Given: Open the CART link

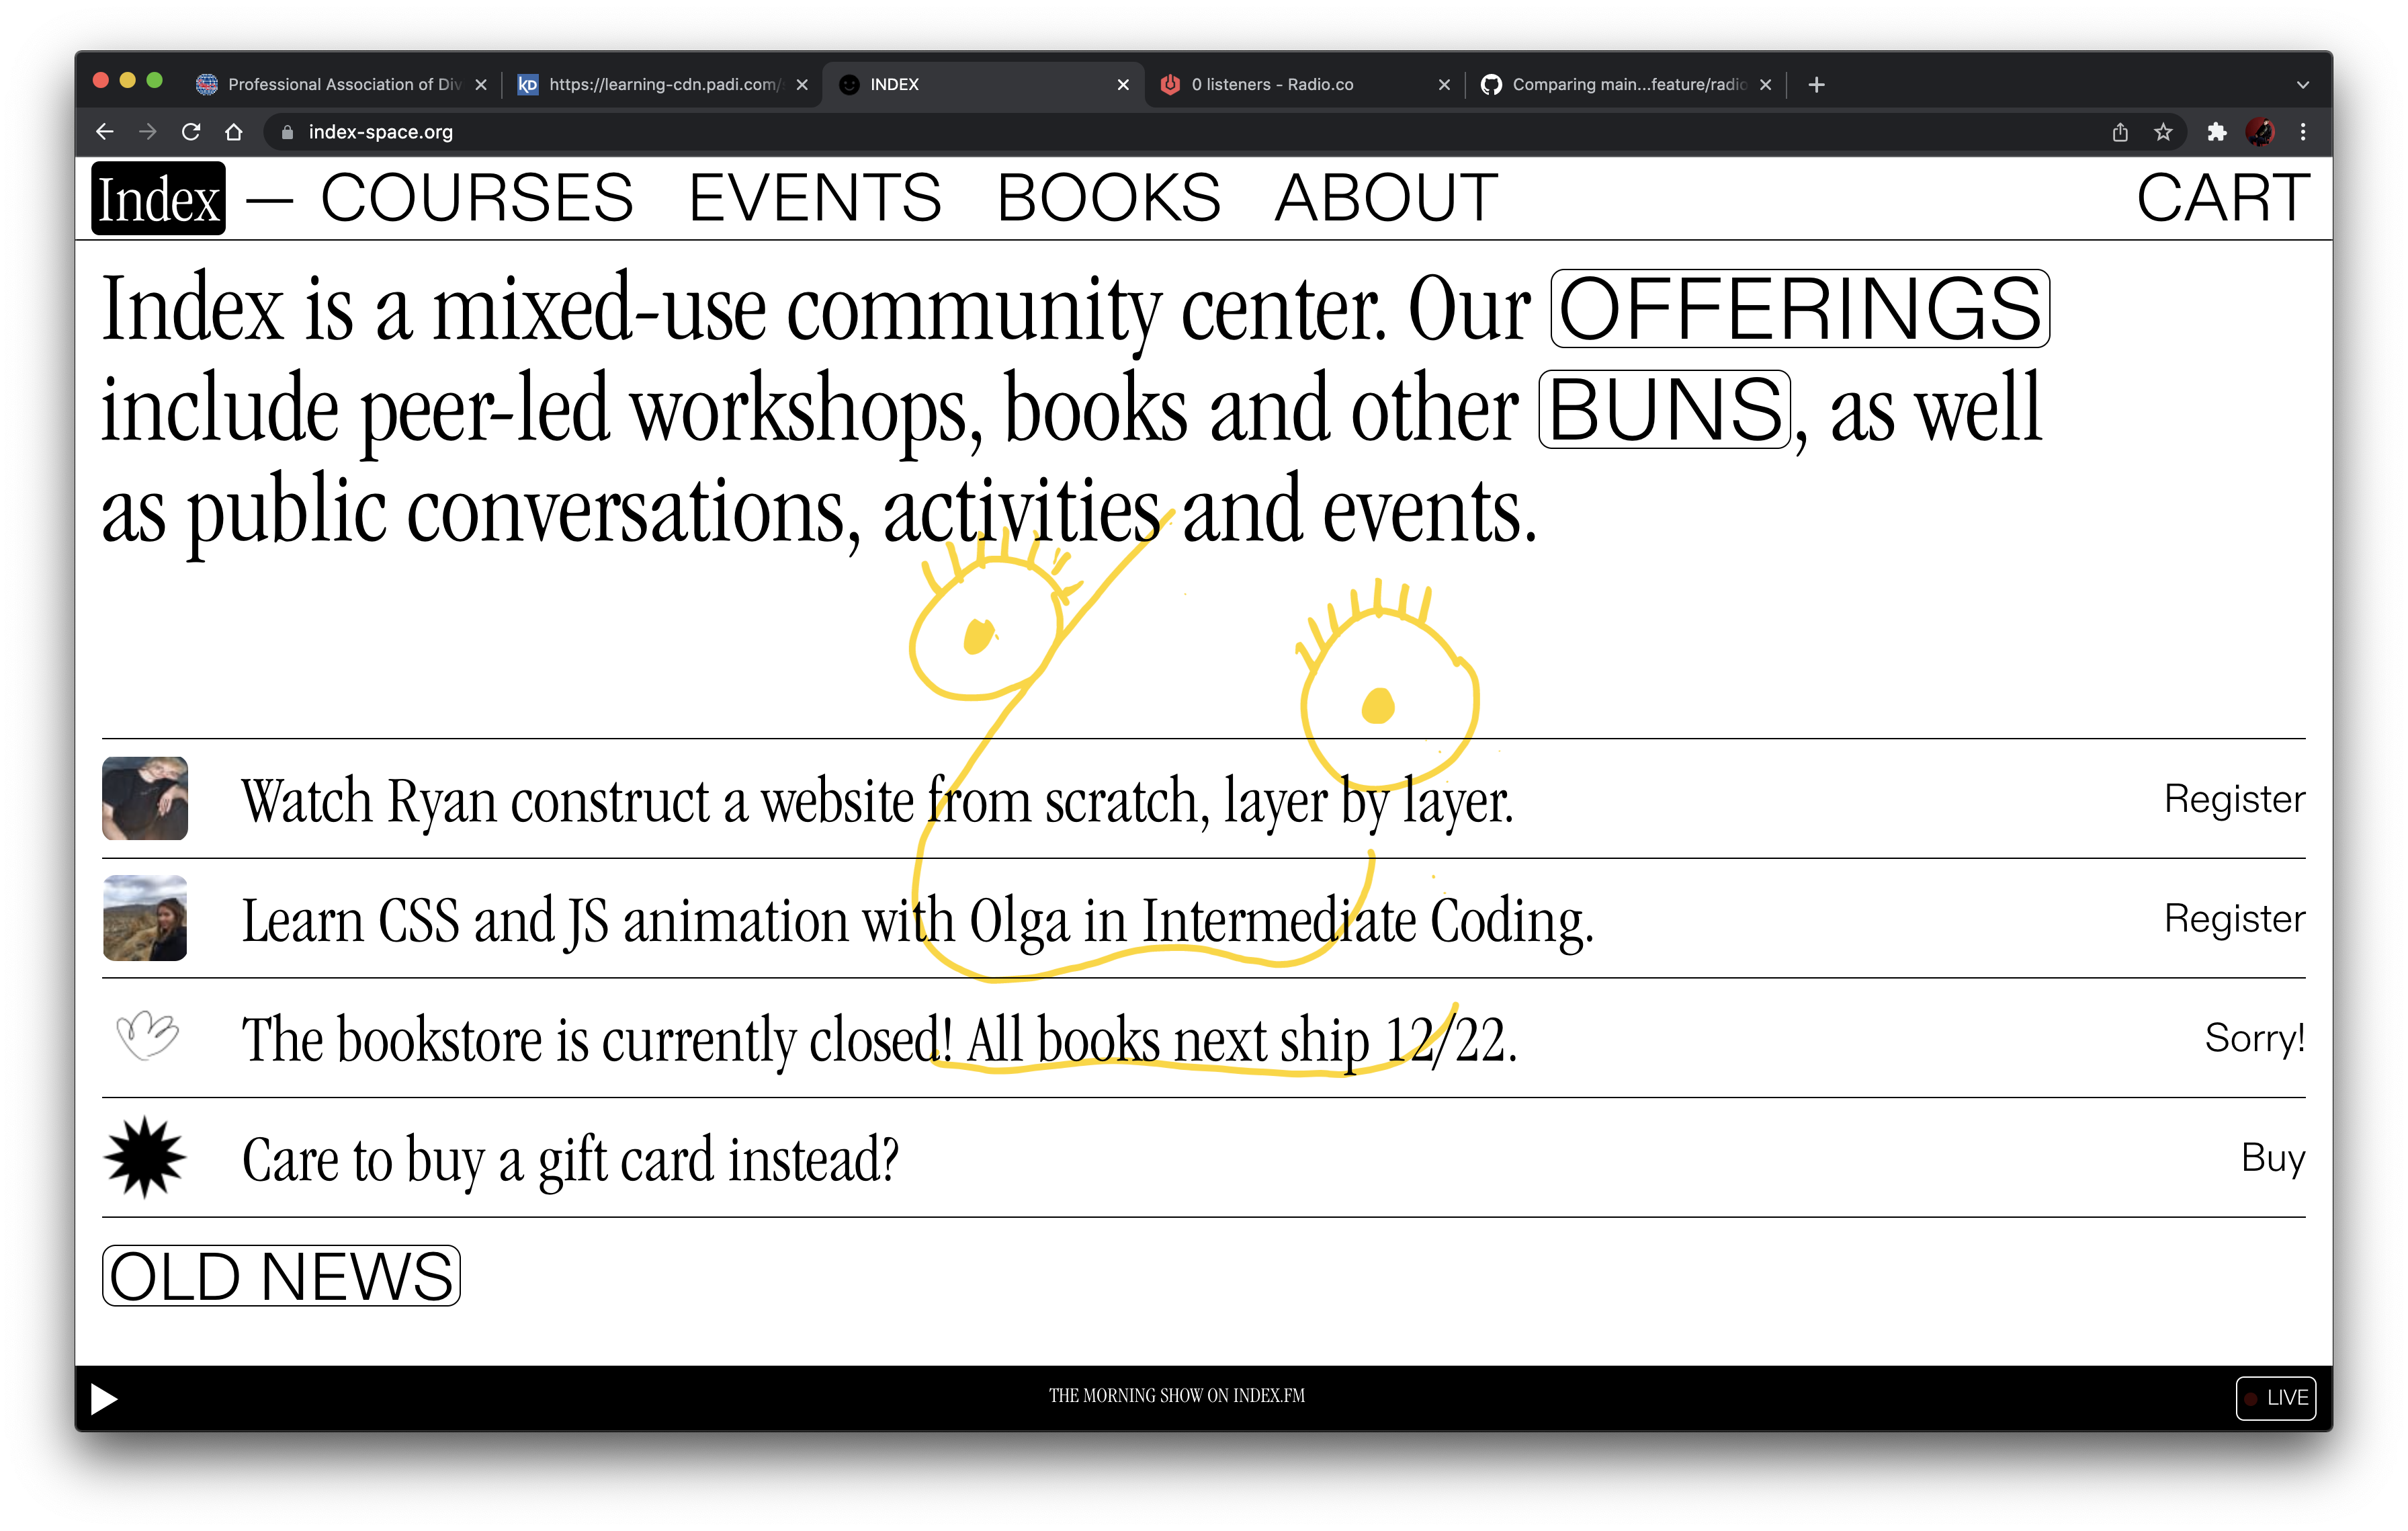Looking at the screenshot, I should [2222, 198].
